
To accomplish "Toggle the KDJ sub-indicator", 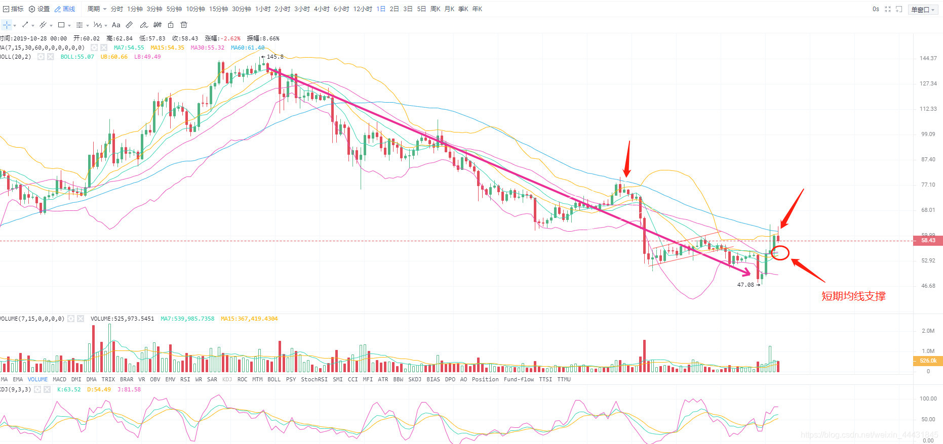I will coord(227,379).
